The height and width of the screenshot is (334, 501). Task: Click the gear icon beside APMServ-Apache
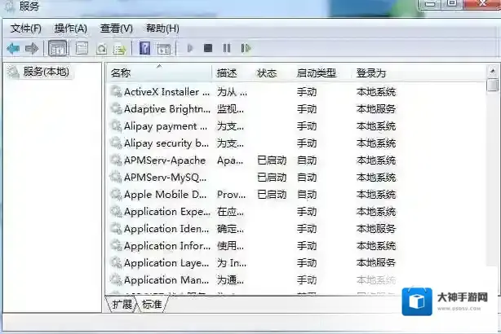[116, 160]
